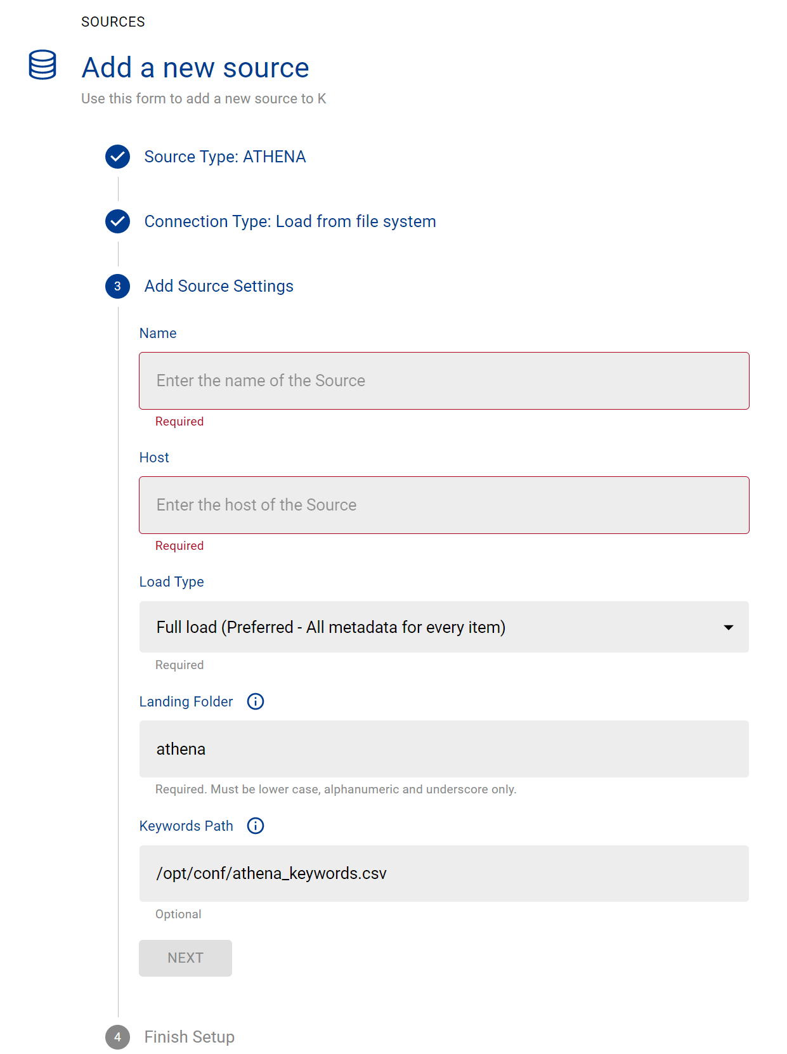Screen dimensions: 787x1054
Task: Return to Connection Type step label
Action: (290, 221)
